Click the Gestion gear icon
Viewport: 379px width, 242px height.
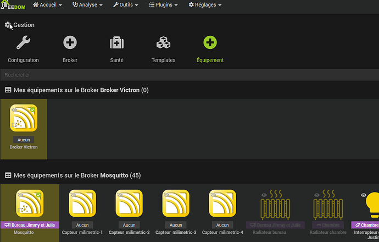8,25
